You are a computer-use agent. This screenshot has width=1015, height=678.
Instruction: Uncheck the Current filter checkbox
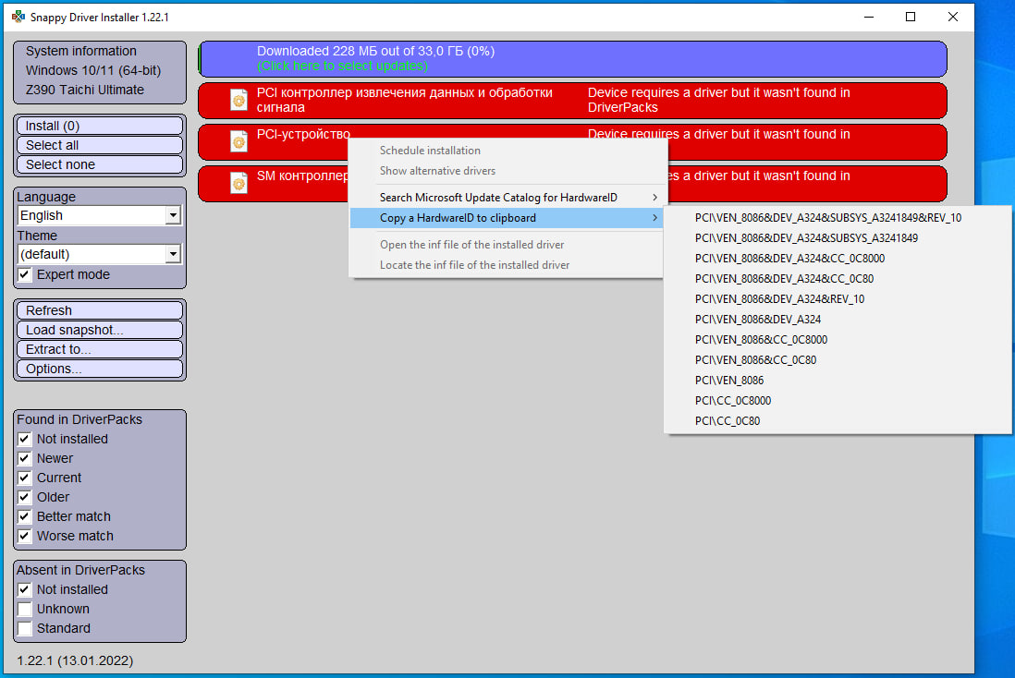(25, 478)
